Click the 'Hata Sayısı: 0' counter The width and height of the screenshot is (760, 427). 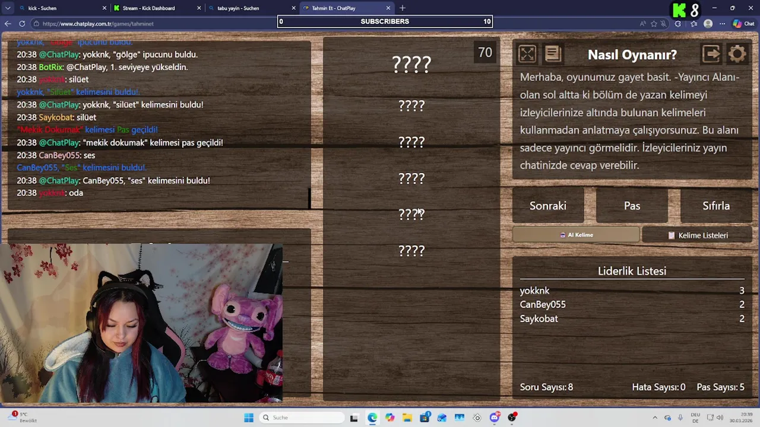coord(658,387)
